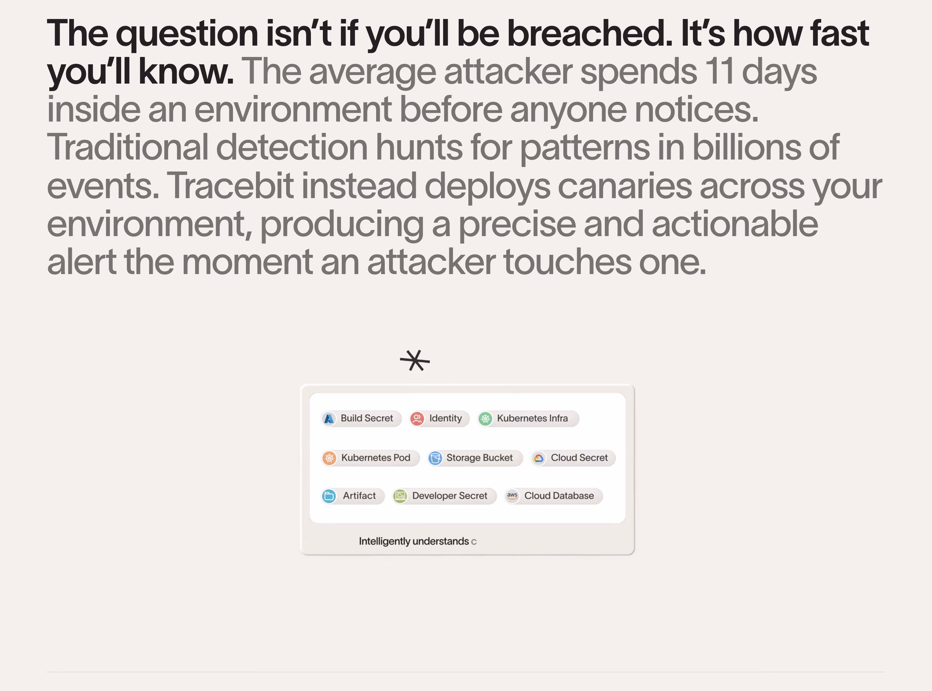Select the Build Secret chip label
The height and width of the screenshot is (691, 932).
367,418
